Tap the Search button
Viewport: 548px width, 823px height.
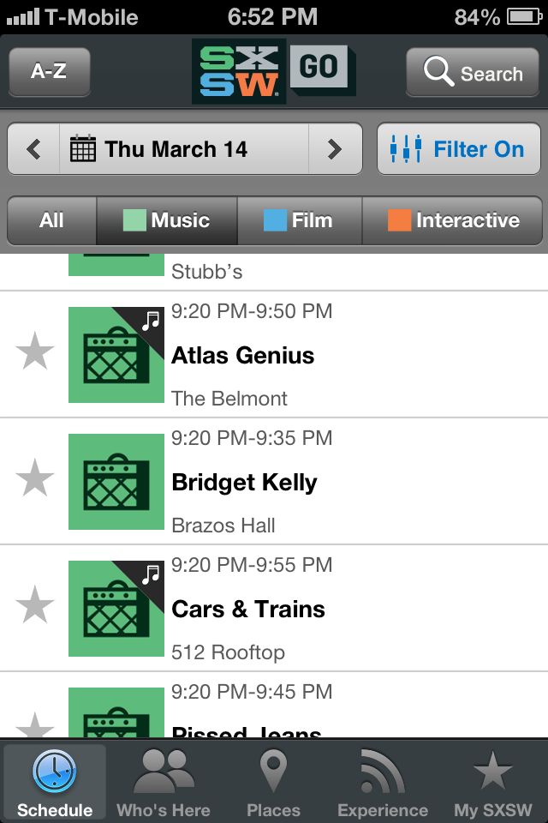point(473,74)
